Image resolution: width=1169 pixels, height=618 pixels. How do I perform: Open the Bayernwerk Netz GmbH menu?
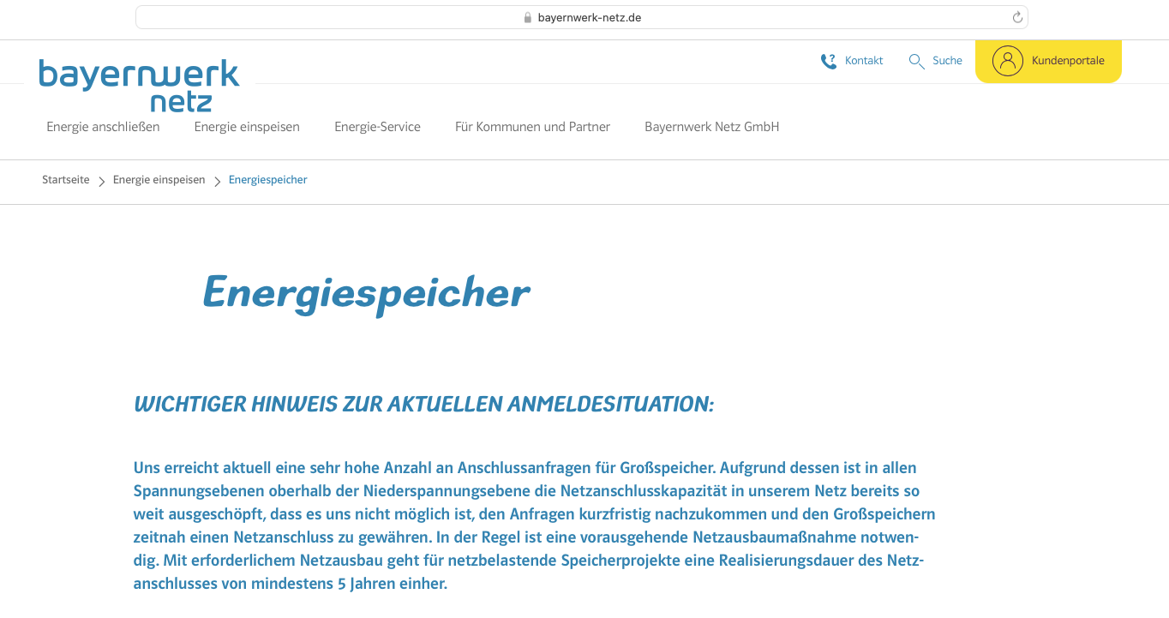[x=711, y=127]
